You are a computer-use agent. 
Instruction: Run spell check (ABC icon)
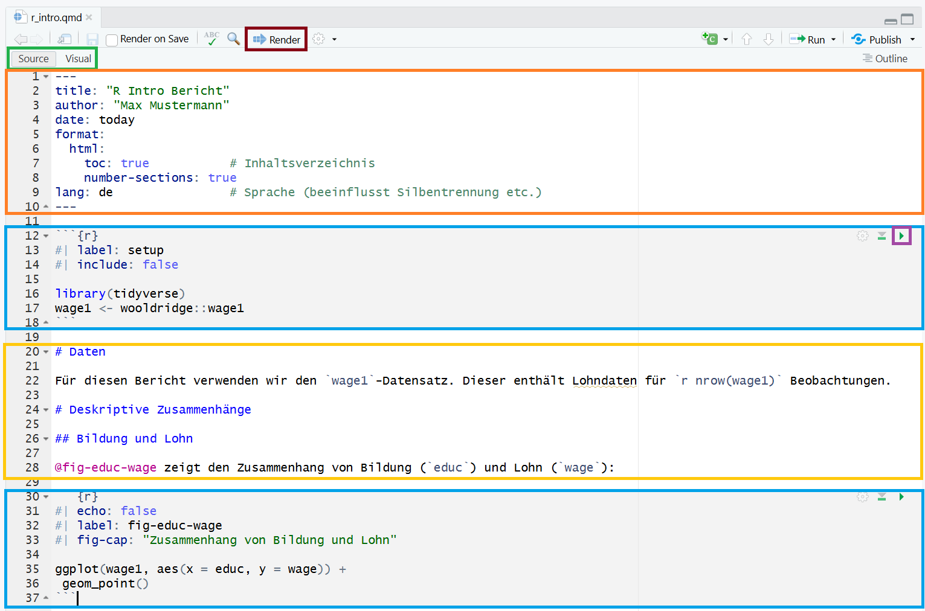(211, 39)
